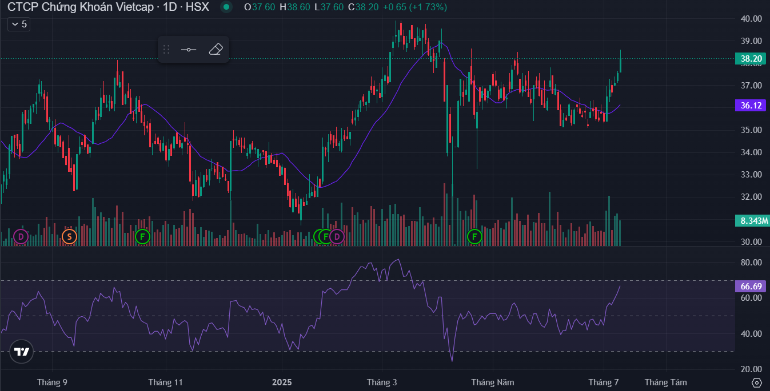Click the Tháng 11 time axis label
This screenshot has height=391, width=770.
click(165, 382)
